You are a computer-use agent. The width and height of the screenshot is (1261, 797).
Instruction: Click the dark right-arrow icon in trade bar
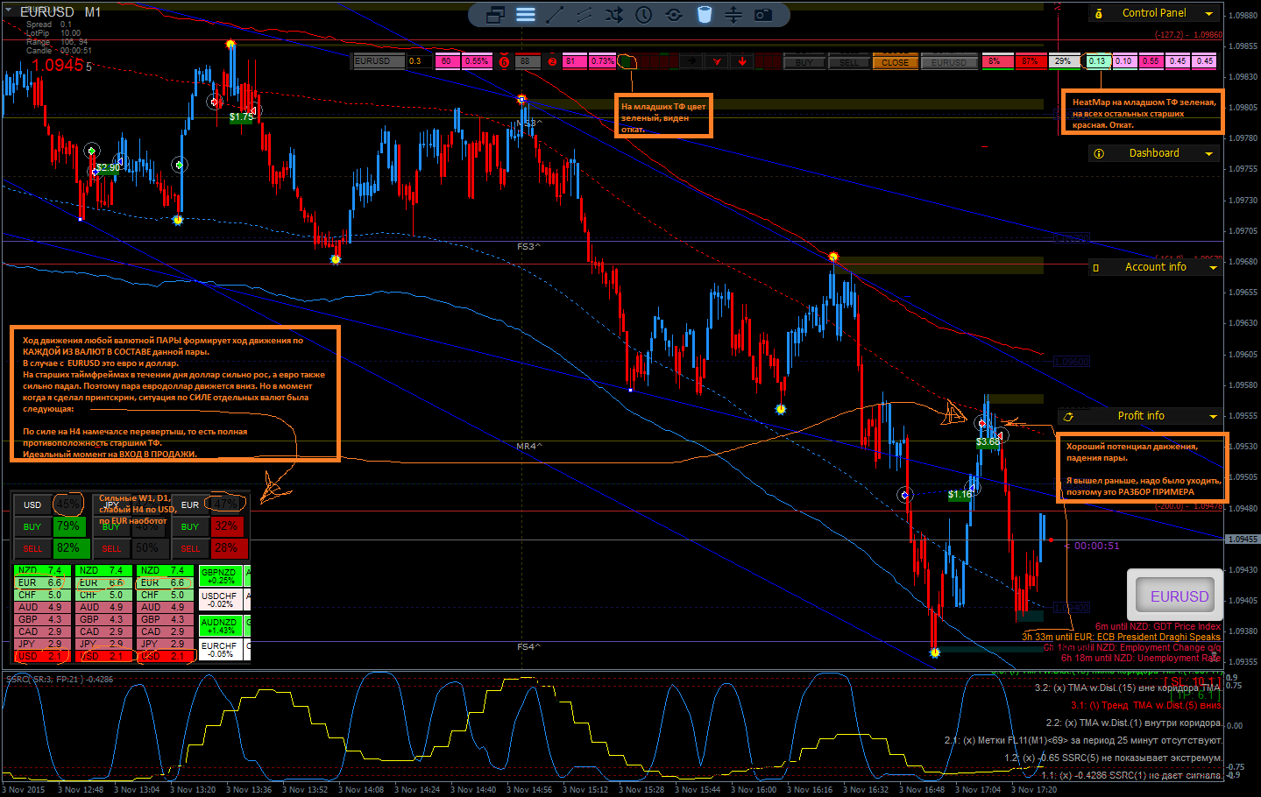click(x=691, y=61)
